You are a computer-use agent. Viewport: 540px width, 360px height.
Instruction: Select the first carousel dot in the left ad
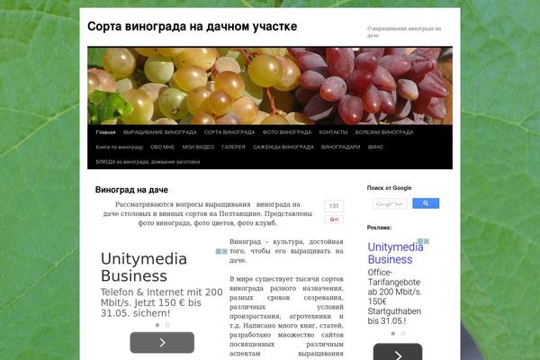[x=157, y=325]
